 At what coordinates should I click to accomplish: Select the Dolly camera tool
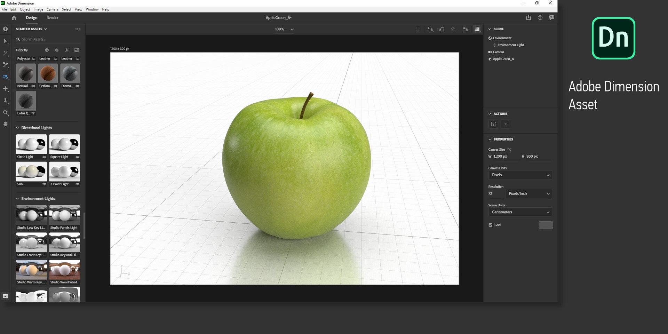(5, 101)
